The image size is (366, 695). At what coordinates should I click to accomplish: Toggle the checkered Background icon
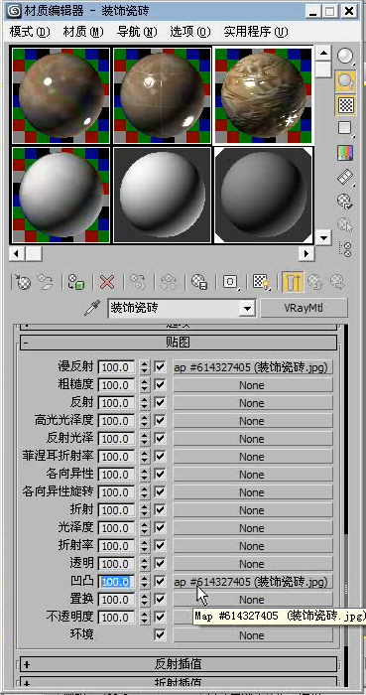pos(345,105)
